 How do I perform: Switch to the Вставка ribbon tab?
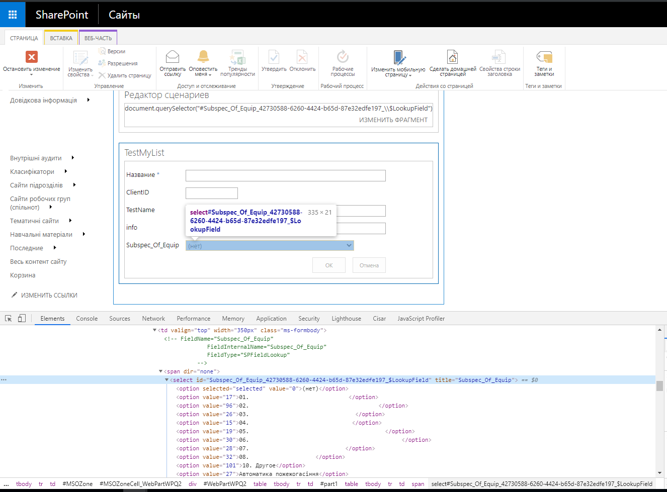(x=61, y=38)
